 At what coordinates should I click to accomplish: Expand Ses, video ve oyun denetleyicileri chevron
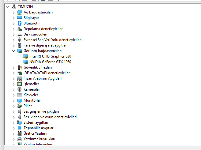click(x=13, y=117)
